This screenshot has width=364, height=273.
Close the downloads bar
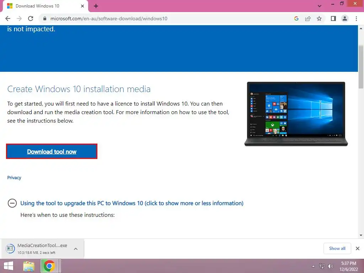click(358, 248)
